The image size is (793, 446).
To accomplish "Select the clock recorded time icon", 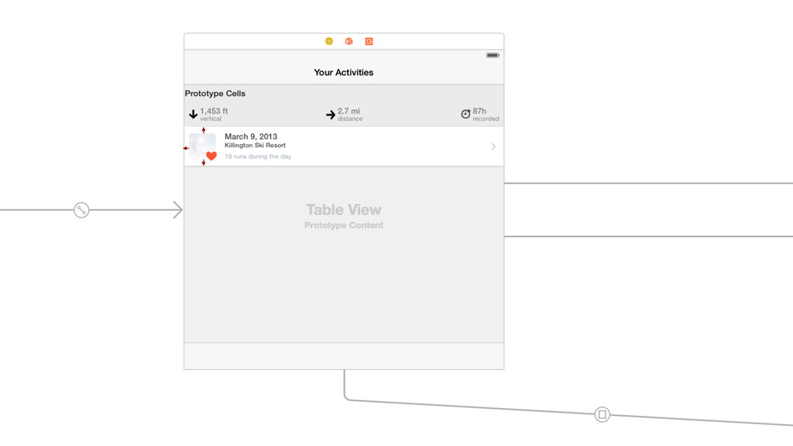I will click(x=465, y=114).
